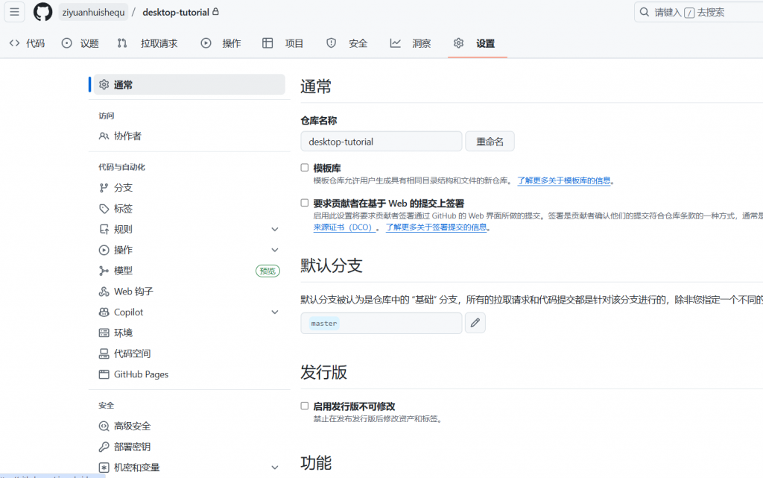Image resolution: width=763 pixels, height=478 pixels.
Task: Enable the 模板库 checkbox
Action: pos(305,168)
